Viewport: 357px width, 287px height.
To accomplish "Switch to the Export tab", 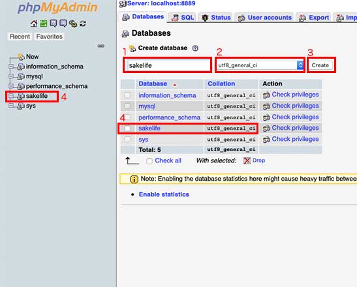I will (314, 18).
